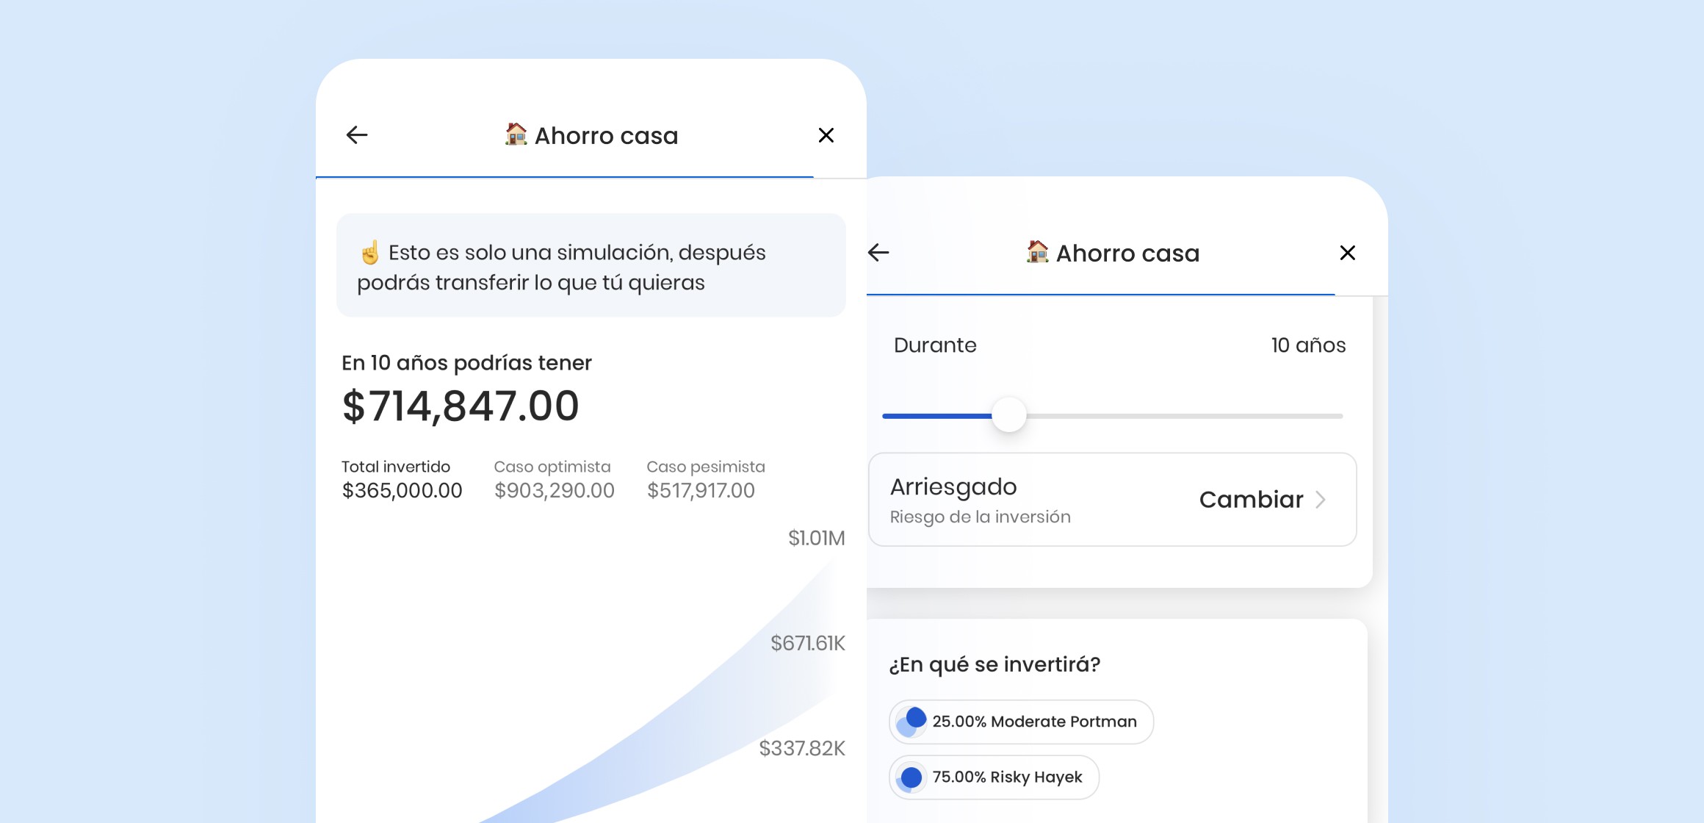The width and height of the screenshot is (1704, 823).
Task: Select 75.00% Risky Hayek chip
Action: [1007, 777]
